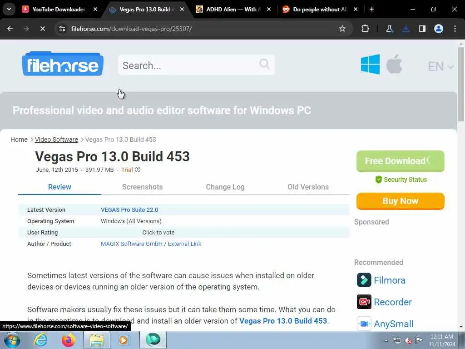Close the Do people without AD tab
465x349 pixels.
pos(355,10)
